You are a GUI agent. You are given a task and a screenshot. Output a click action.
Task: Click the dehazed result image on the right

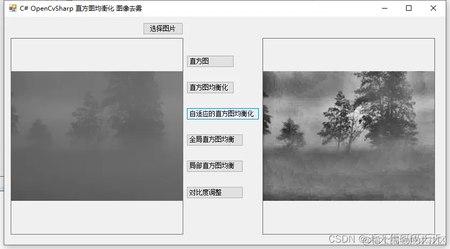tap(349, 136)
